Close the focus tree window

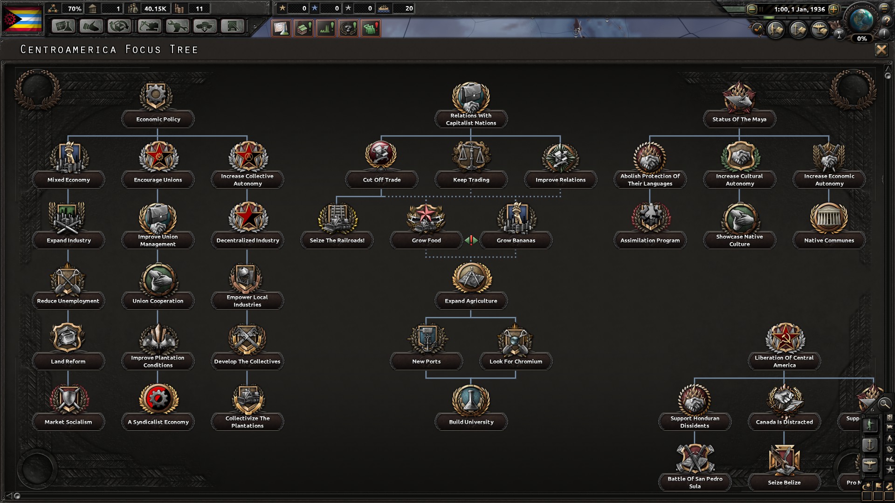881,50
